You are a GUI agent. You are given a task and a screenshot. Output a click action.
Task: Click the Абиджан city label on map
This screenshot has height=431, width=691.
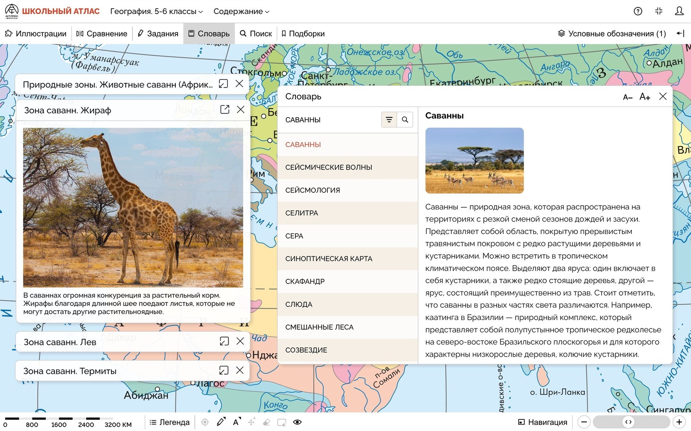[x=146, y=396]
